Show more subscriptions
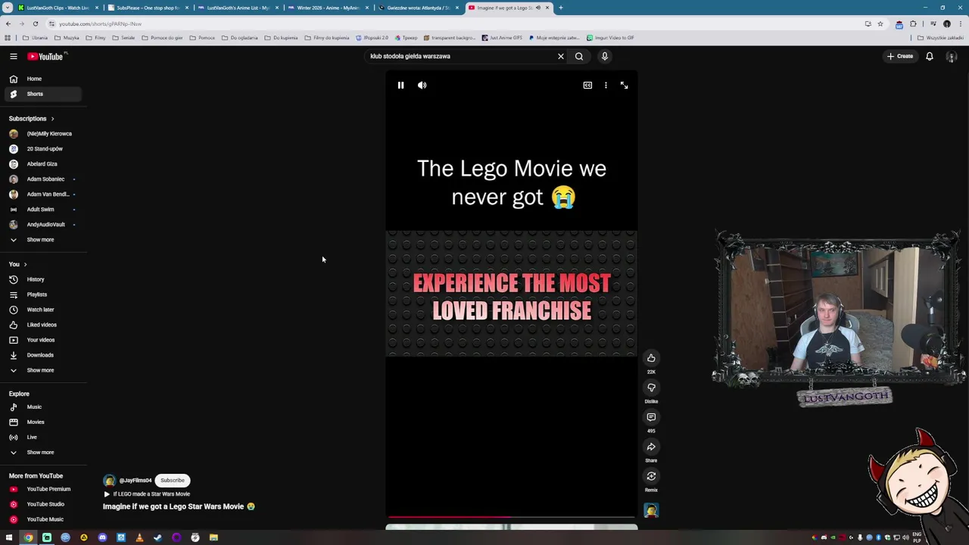 42,240
